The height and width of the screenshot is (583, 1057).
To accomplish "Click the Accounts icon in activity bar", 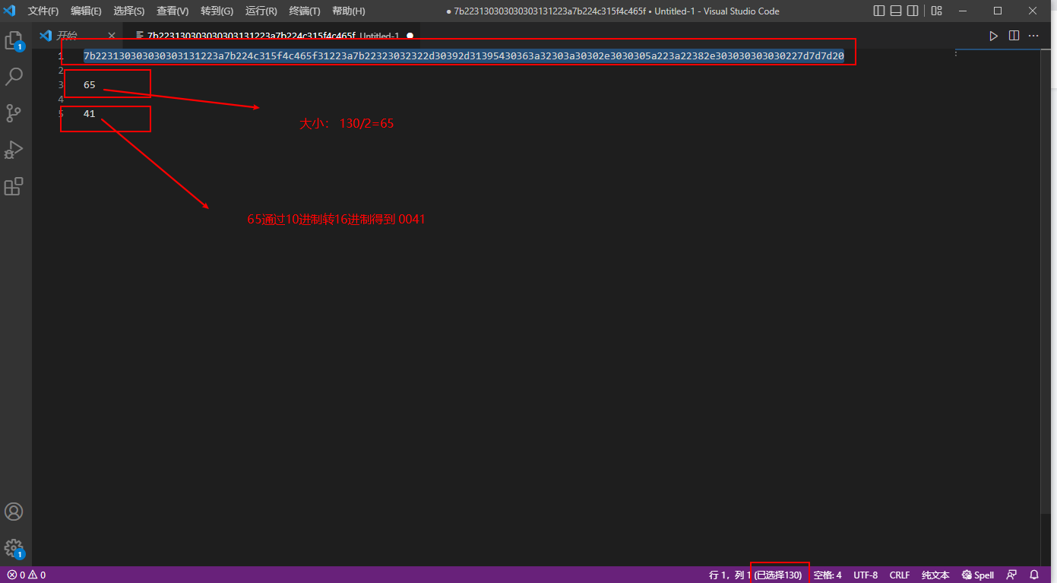I will (14, 512).
